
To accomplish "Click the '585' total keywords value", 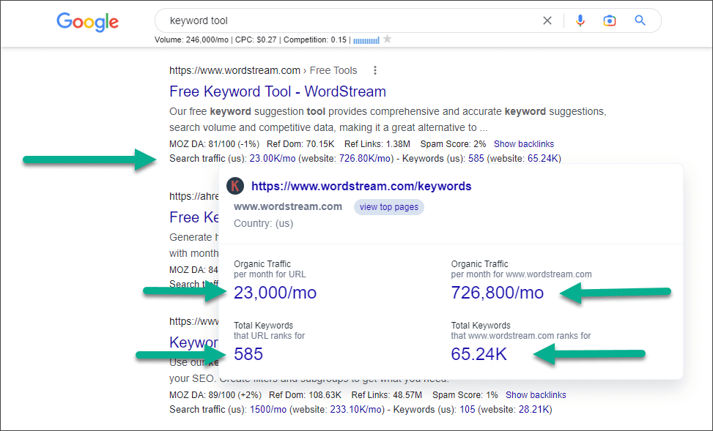I will (248, 353).
